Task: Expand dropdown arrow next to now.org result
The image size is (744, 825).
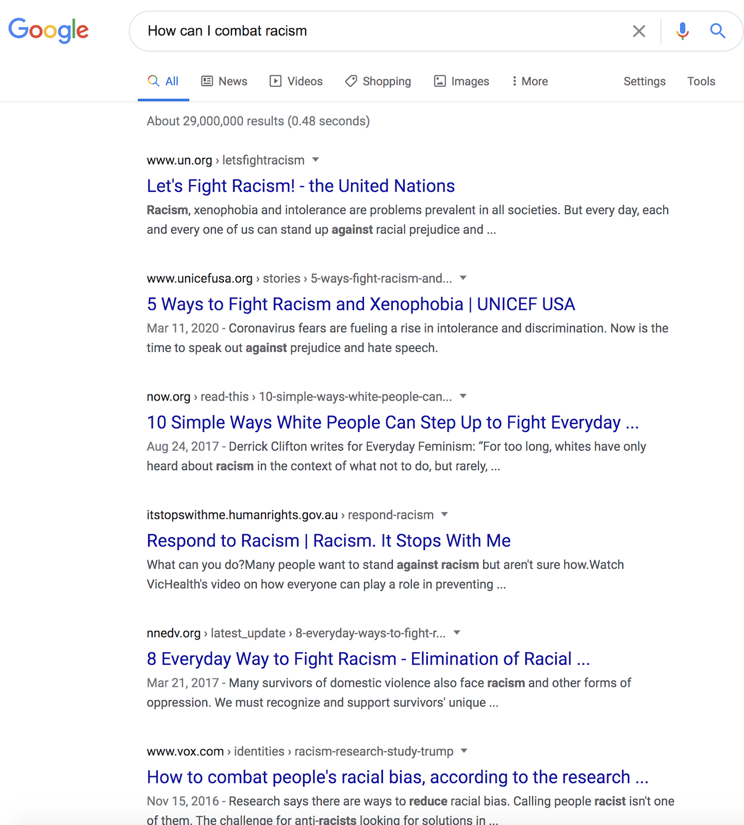Action: pos(463,396)
